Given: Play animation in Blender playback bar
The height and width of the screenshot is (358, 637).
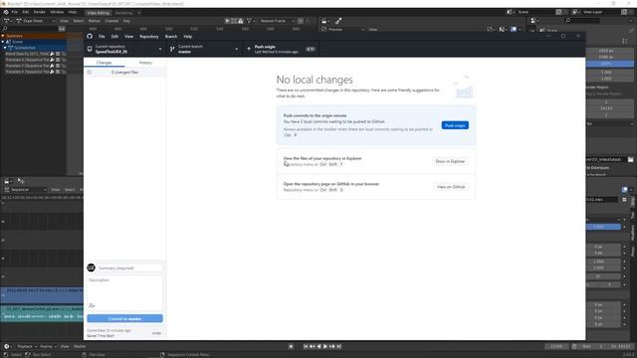Looking at the screenshot, I should (325, 346).
